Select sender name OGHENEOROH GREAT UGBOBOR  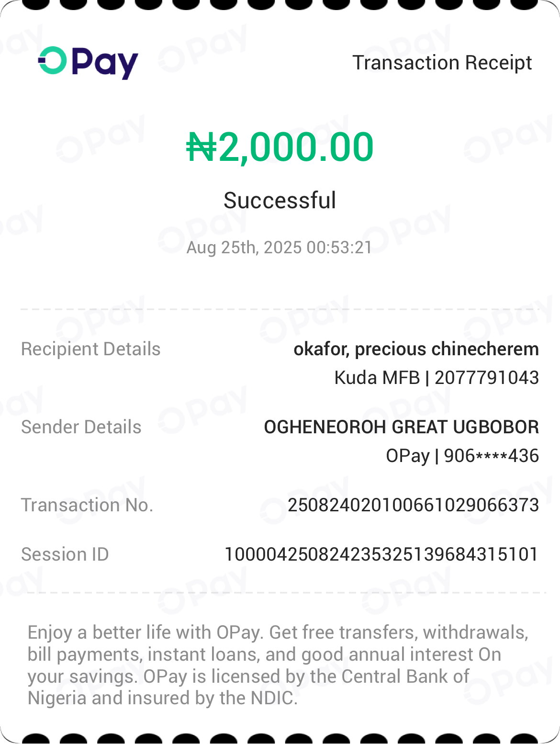401,427
